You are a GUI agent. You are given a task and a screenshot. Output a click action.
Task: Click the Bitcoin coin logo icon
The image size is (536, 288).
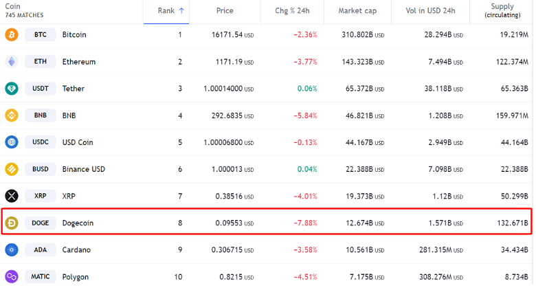click(11, 34)
